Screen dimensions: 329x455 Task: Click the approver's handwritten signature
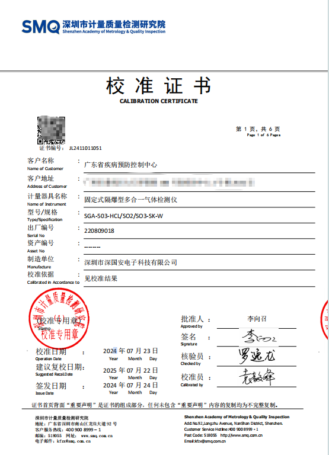pos(258,337)
